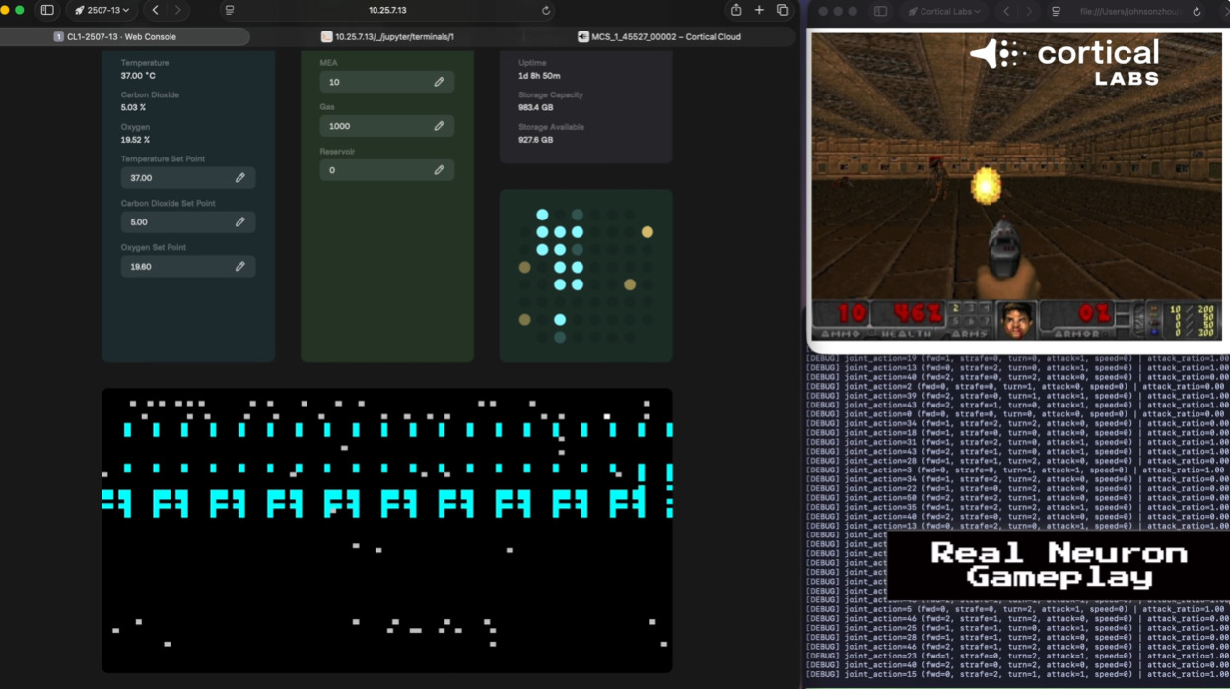Image resolution: width=1230 pixels, height=689 pixels.
Task: Expand the Cortical Labs profile dropdown
Action: click(945, 11)
